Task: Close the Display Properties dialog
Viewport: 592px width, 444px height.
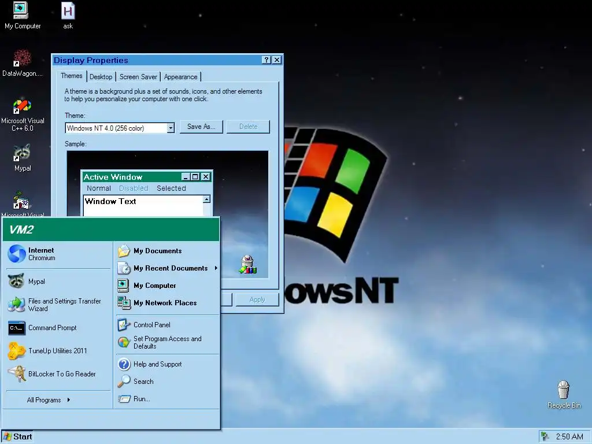Action: (x=277, y=60)
